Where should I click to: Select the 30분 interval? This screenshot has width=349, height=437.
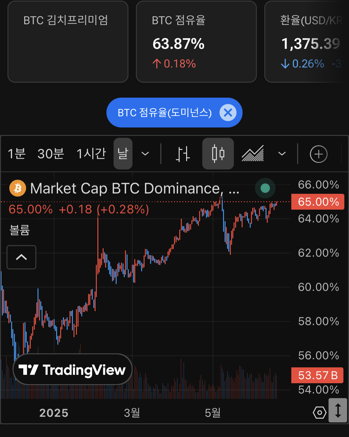point(51,154)
